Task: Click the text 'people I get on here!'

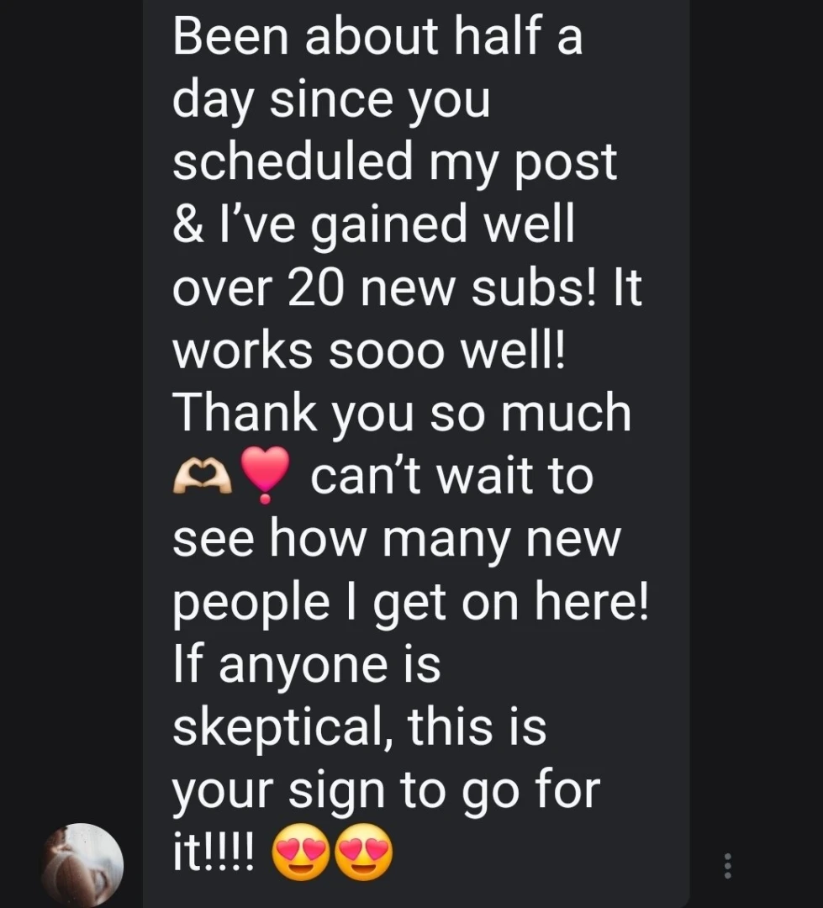Action: click(410, 604)
